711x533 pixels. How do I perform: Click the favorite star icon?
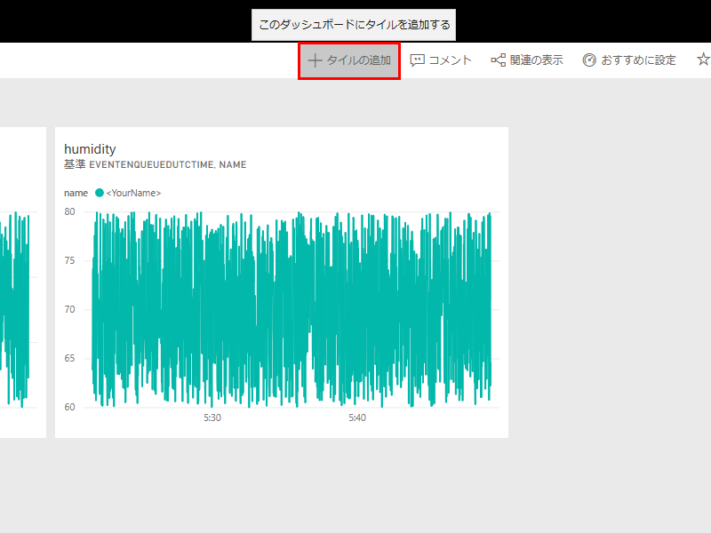(703, 60)
